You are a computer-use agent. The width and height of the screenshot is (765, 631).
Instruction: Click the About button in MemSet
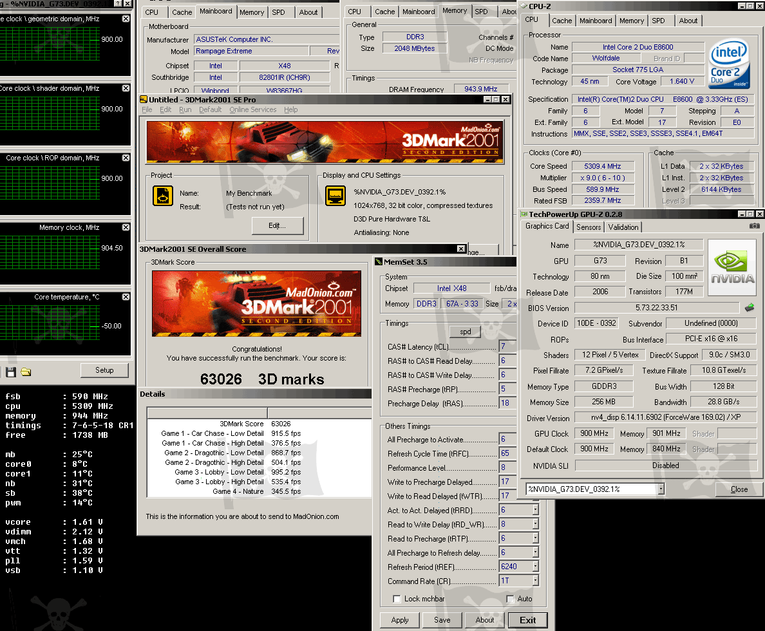[484, 620]
